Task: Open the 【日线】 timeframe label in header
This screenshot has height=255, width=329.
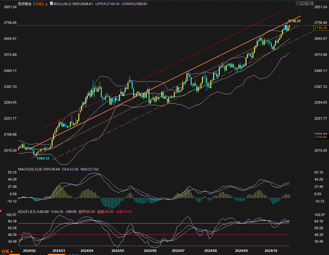Action: pos(38,4)
